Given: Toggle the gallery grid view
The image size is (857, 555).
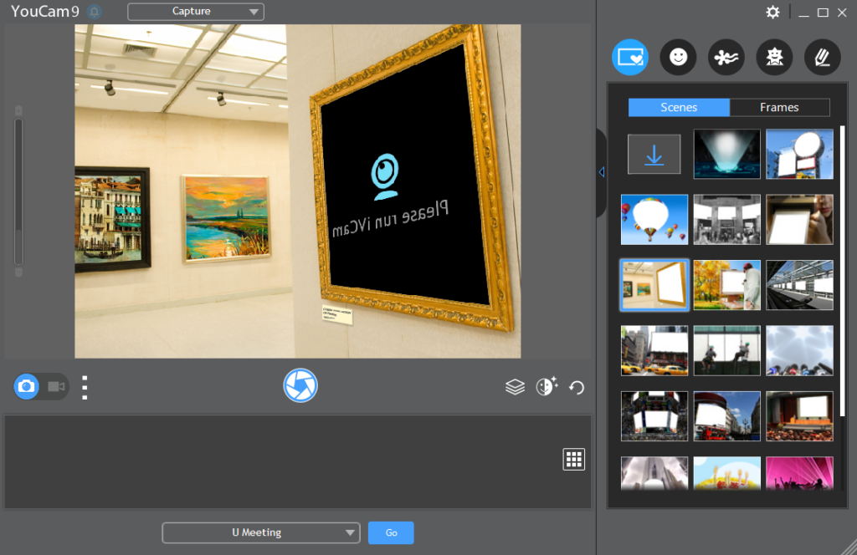Looking at the screenshot, I should click(x=573, y=458).
